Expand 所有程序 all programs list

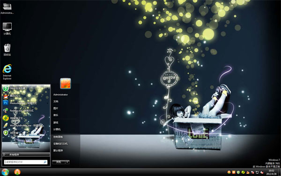pos(26,154)
